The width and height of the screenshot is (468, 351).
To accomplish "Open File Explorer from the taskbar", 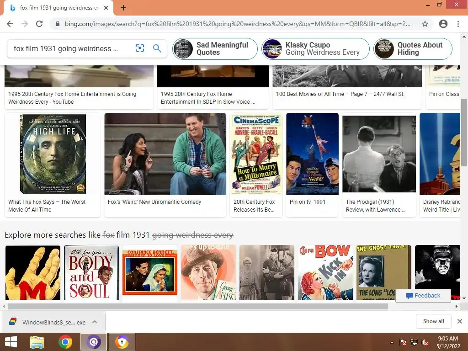I will [37, 342].
